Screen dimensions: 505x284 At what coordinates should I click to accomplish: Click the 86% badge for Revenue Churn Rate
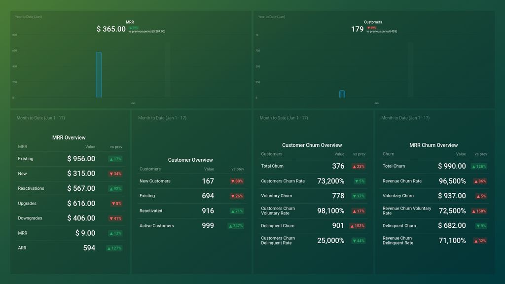(480, 181)
